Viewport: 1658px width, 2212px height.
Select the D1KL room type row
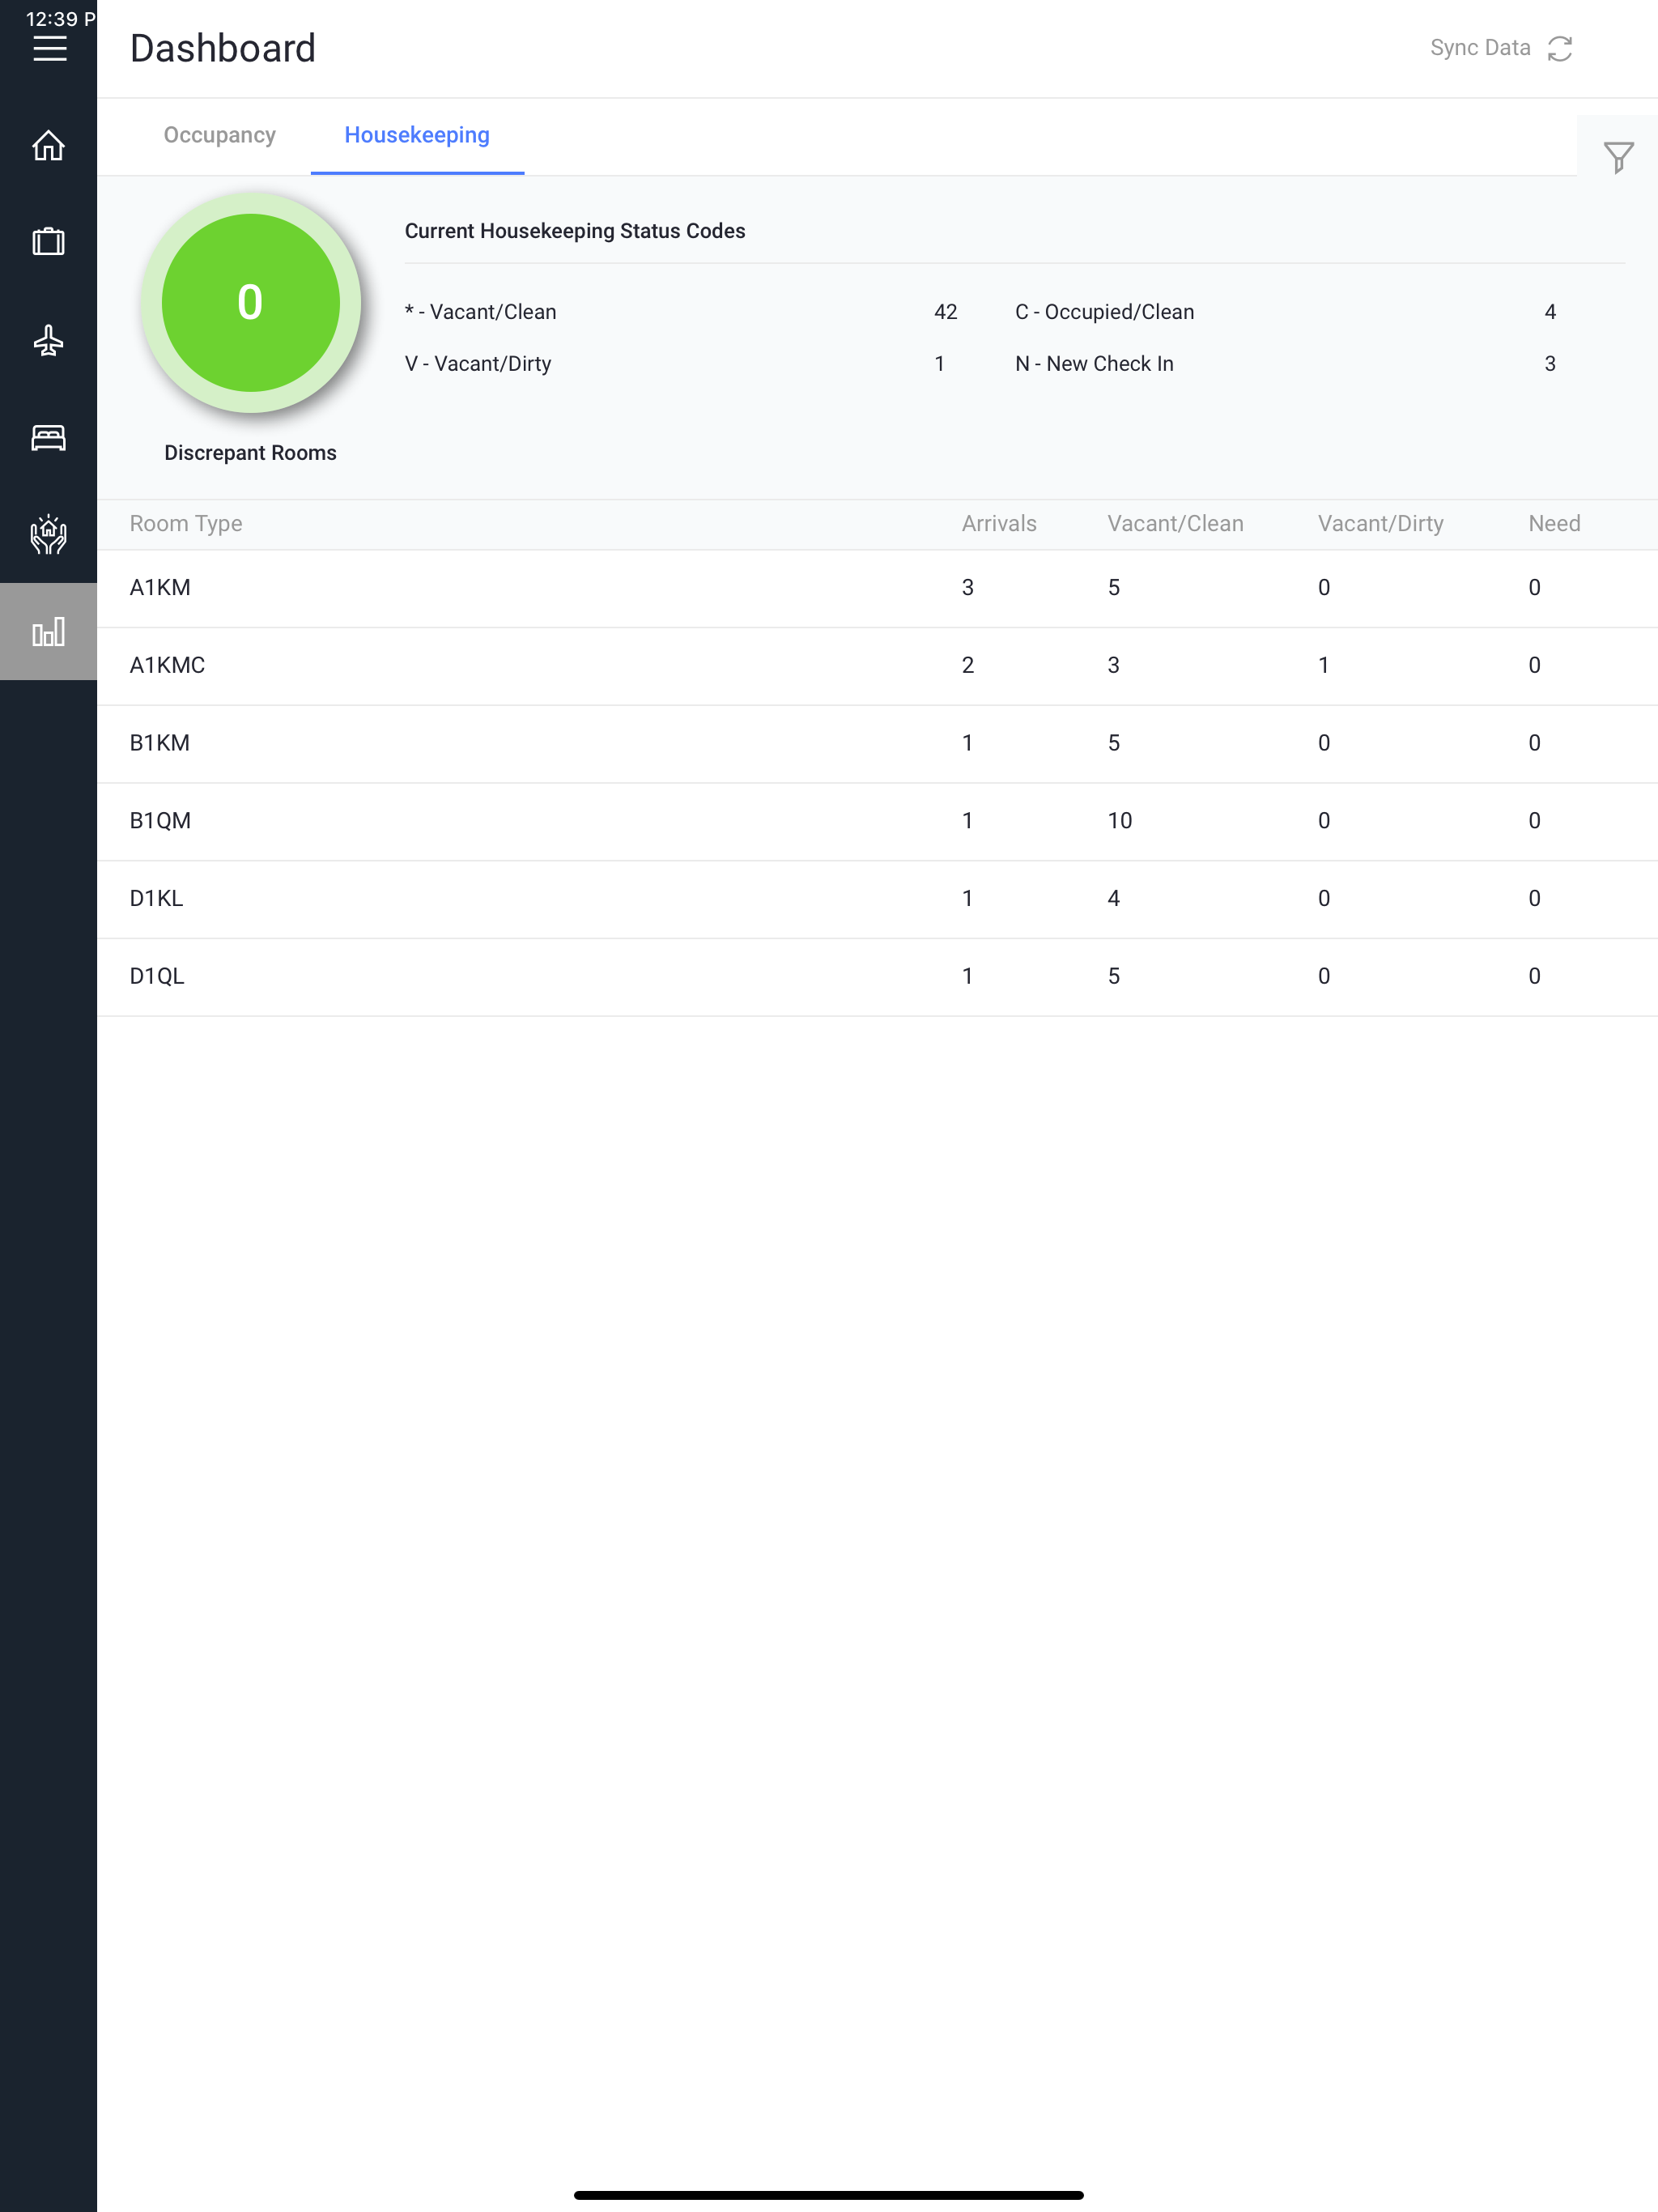(x=877, y=899)
